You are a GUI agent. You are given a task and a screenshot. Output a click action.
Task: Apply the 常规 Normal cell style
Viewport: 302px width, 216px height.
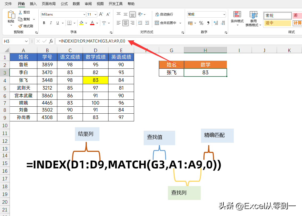(x=277, y=16)
